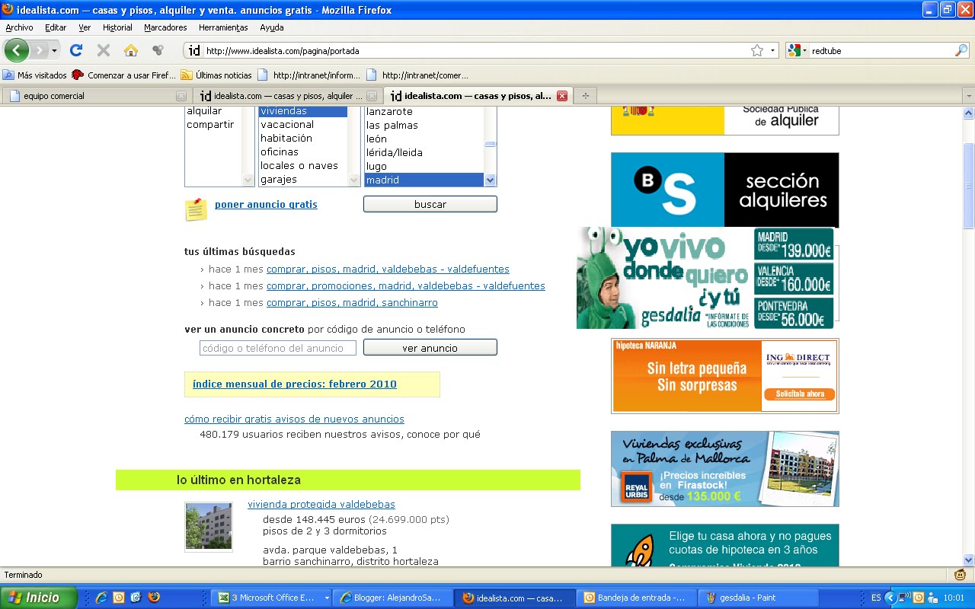Screen dimensions: 975x609
Task: Click the stop loading X icon
Action: [104, 50]
